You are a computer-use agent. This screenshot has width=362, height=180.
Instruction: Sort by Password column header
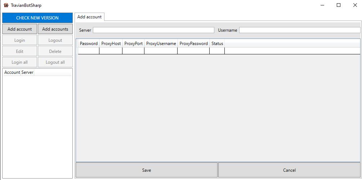pyautogui.click(x=89, y=44)
